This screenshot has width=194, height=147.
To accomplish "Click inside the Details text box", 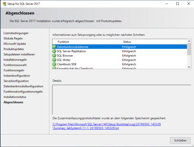I will tap(122, 100).
